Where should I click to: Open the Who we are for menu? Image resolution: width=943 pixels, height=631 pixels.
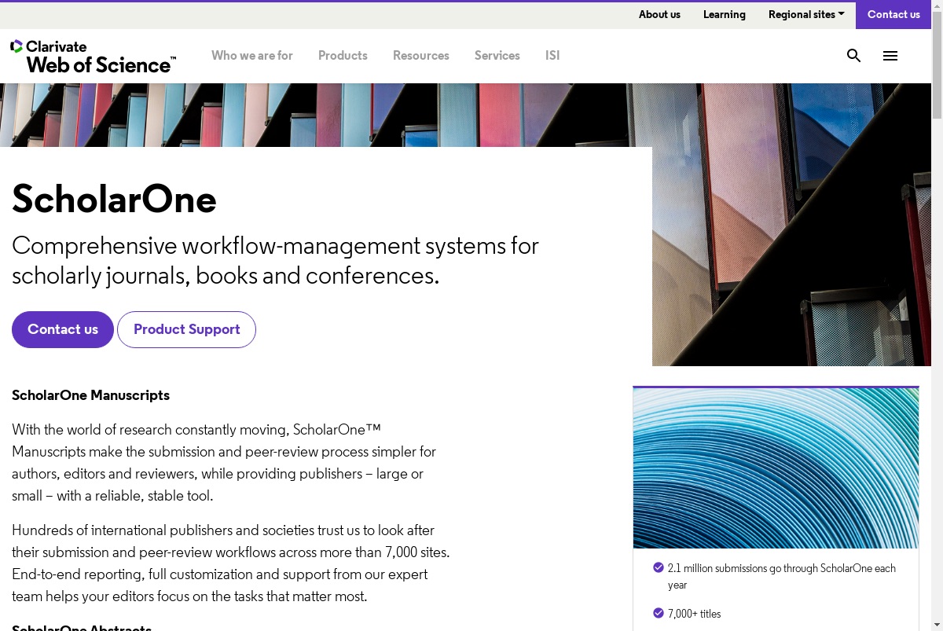pyautogui.click(x=252, y=56)
